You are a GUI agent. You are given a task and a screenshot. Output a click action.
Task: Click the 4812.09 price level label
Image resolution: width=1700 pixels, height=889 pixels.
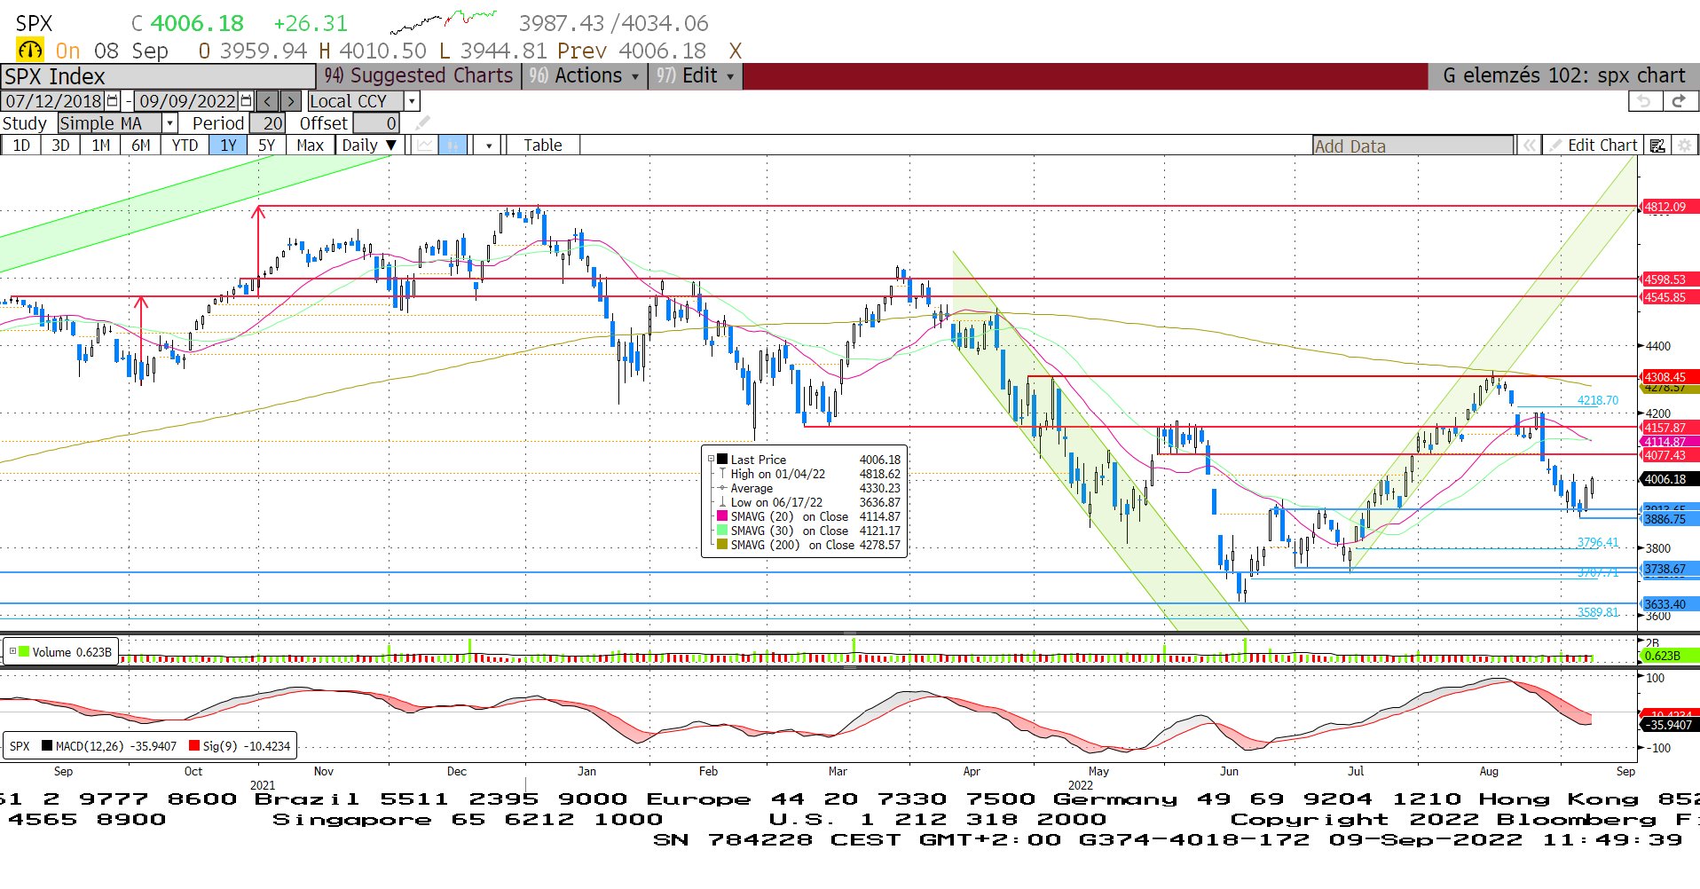(1668, 207)
